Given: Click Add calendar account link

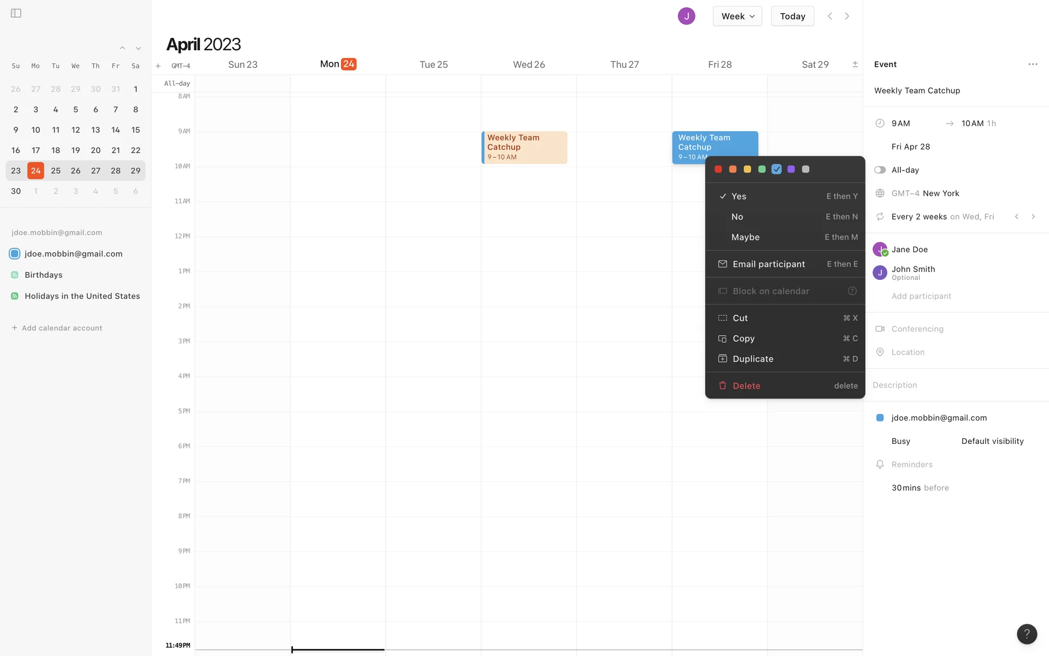Looking at the screenshot, I should 62,328.
